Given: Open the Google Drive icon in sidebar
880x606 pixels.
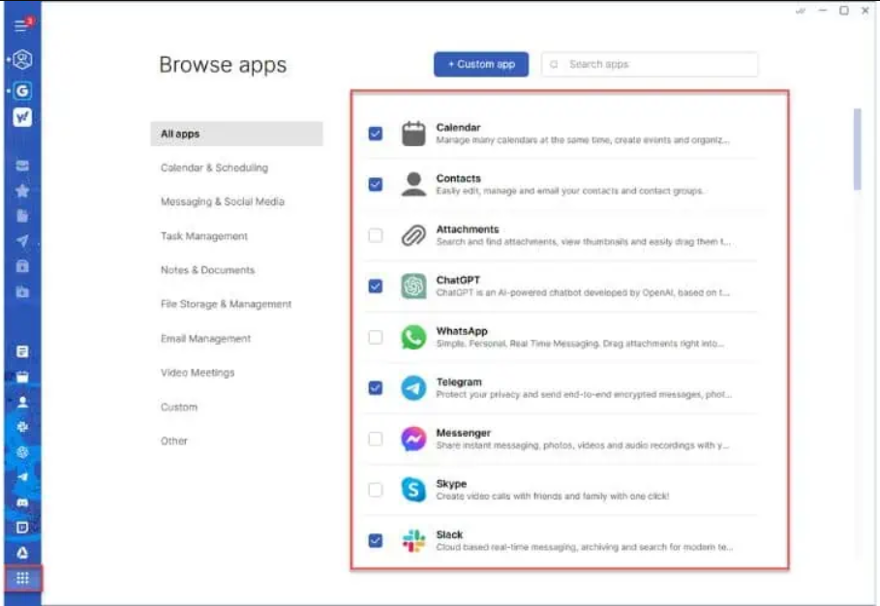Looking at the screenshot, I should coord(22,553).
